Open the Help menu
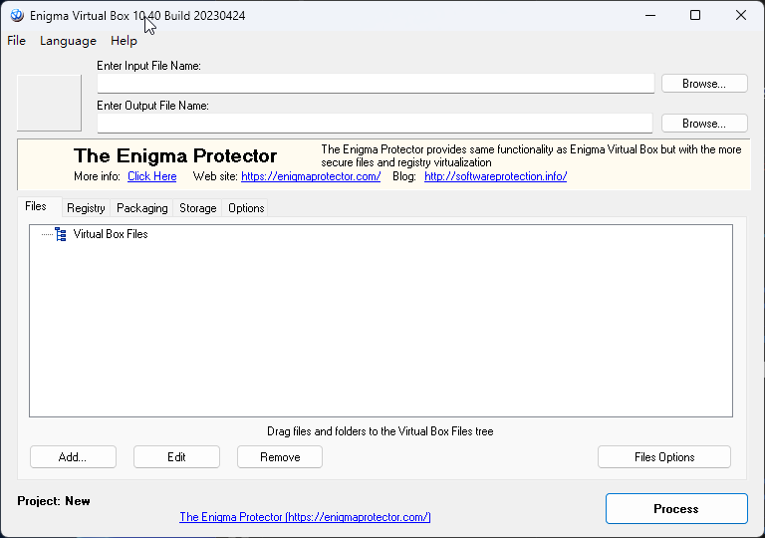The image size is (765, 538). tap(125, 41)
